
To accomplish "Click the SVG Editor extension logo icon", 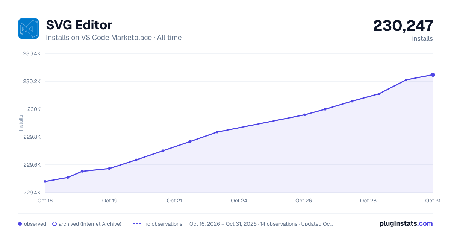I will 29,29.
